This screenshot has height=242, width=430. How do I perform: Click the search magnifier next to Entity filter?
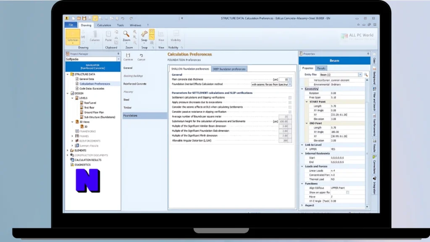(366, 75)
